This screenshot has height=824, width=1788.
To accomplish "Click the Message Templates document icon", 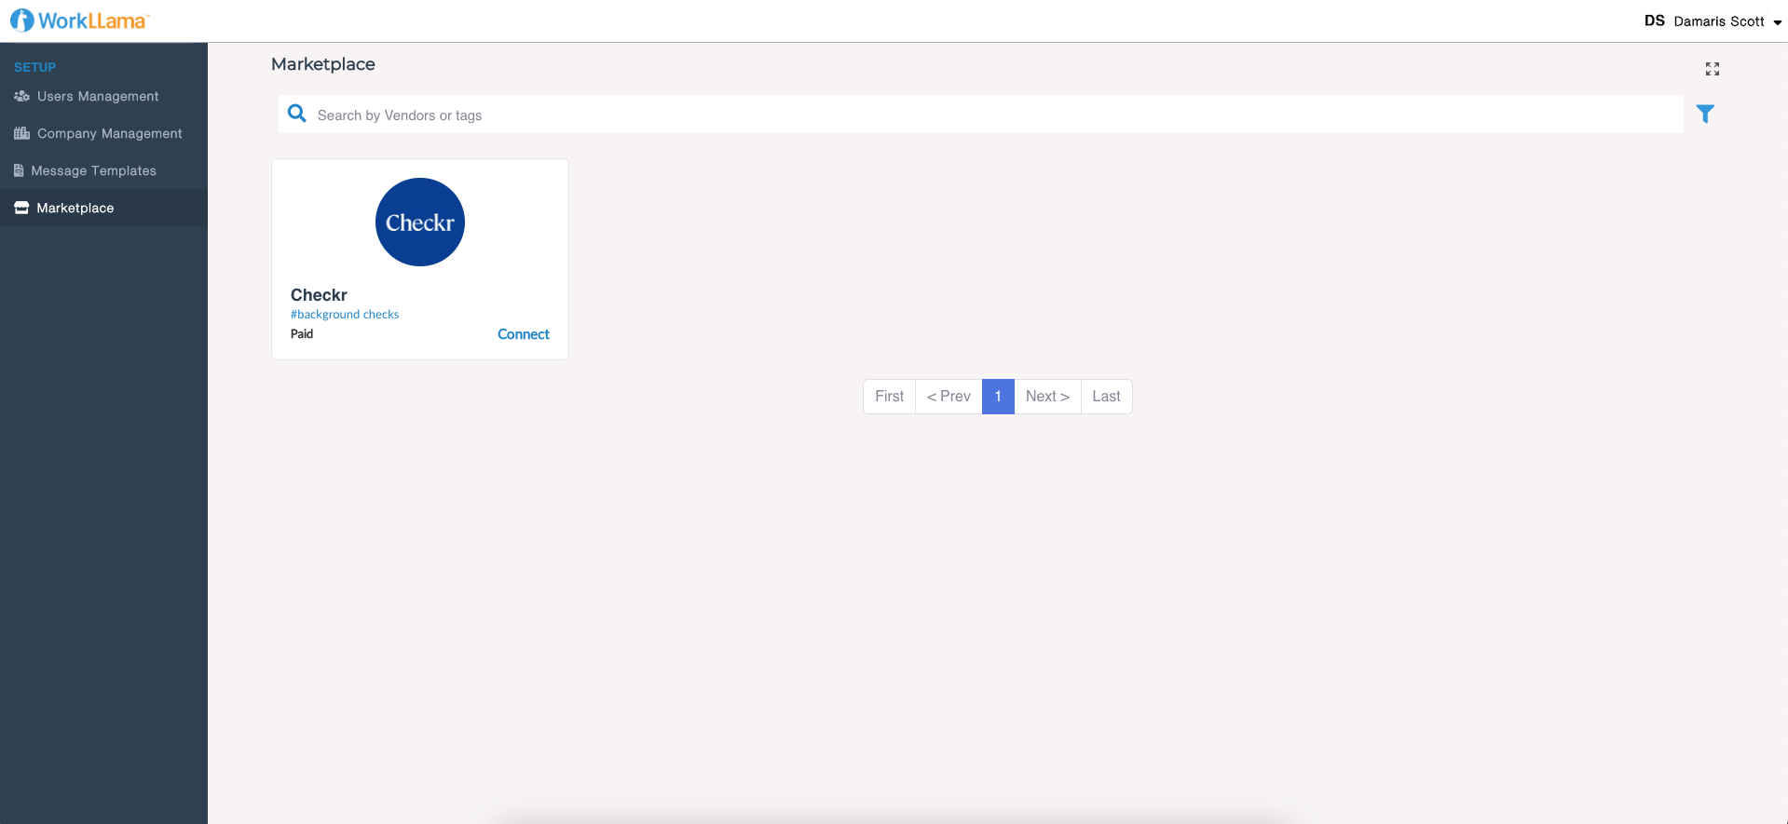I will (x=19, y=170).
